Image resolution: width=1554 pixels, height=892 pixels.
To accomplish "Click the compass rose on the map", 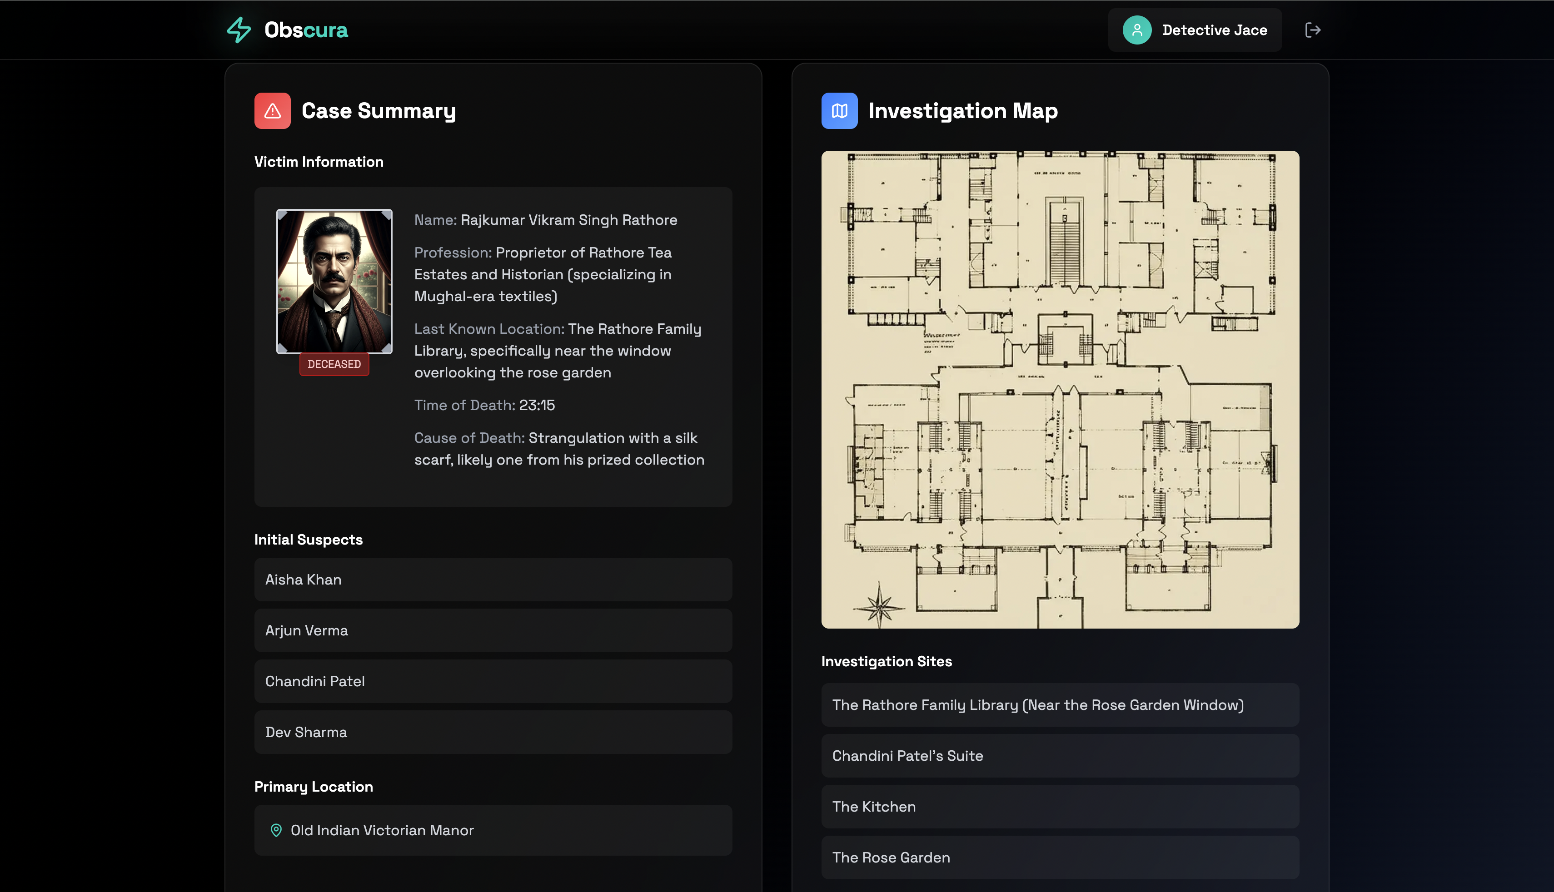I will [879, 606].
